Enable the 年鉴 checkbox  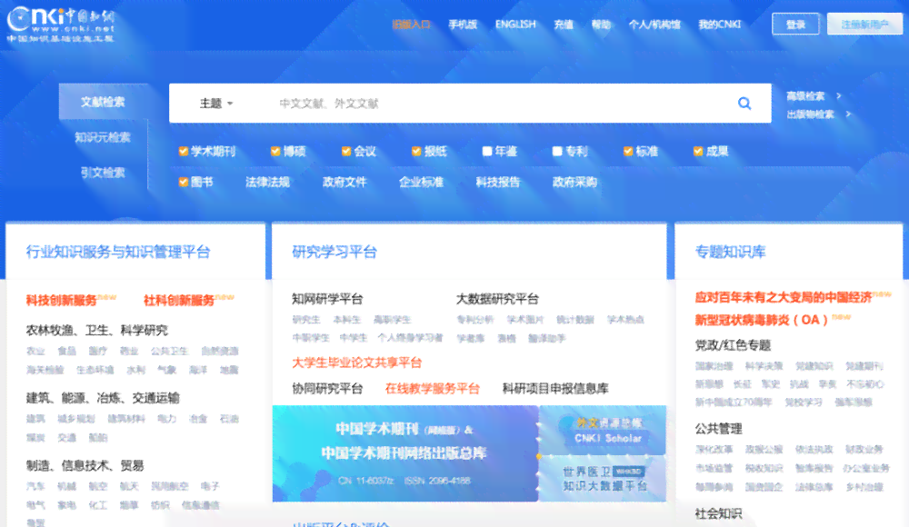click(x=487, y=152)
